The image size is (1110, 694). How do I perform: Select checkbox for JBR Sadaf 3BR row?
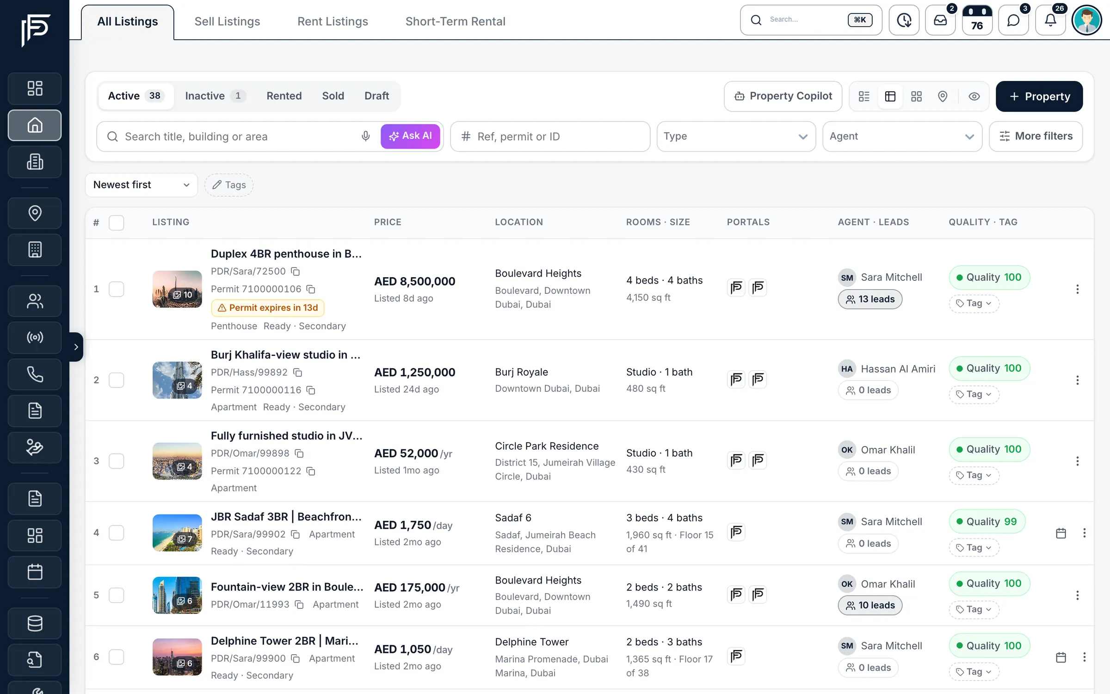(116, 533)
